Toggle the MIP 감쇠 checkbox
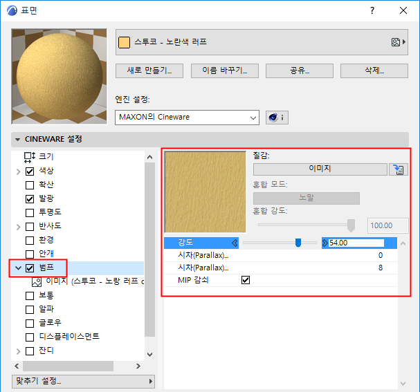The height and width of the screenshot is (392, 420). (246, 280)
